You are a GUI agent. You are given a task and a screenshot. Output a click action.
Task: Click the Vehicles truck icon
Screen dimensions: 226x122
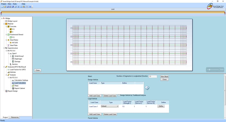click(8, 72)
